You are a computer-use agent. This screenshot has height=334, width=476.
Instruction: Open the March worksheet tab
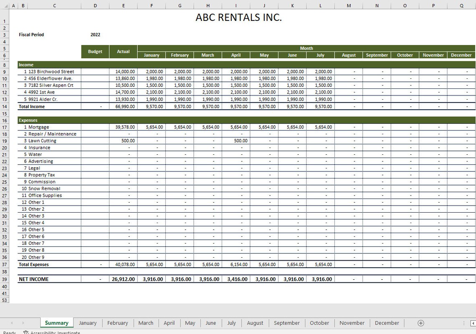pos(146,323)
